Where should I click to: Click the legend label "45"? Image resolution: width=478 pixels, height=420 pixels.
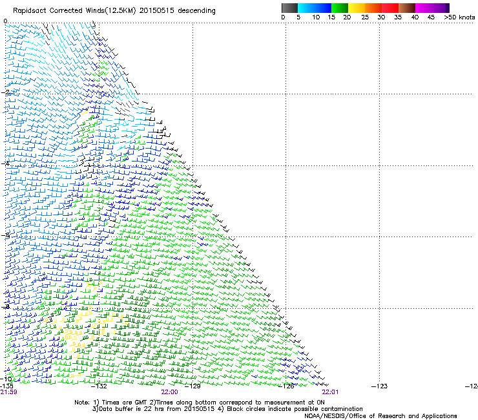(431, 17)
